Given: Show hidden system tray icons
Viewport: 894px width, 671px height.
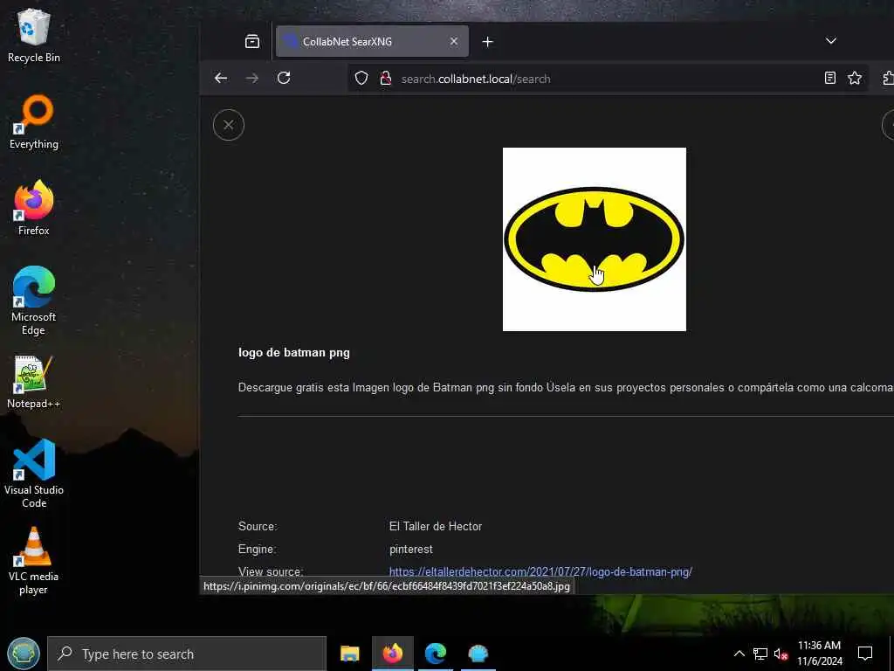Looking at the screenshot, I should pyautogui.click(x=739, y=654).
